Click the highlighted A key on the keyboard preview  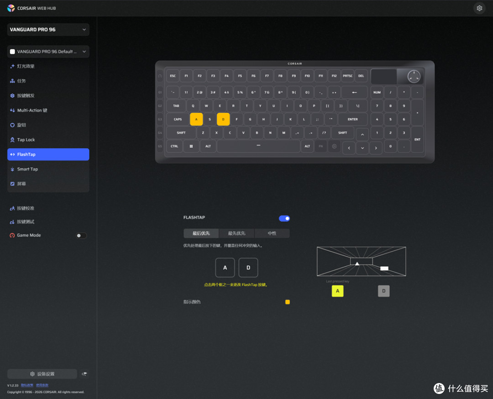click(x=196, y=120)
